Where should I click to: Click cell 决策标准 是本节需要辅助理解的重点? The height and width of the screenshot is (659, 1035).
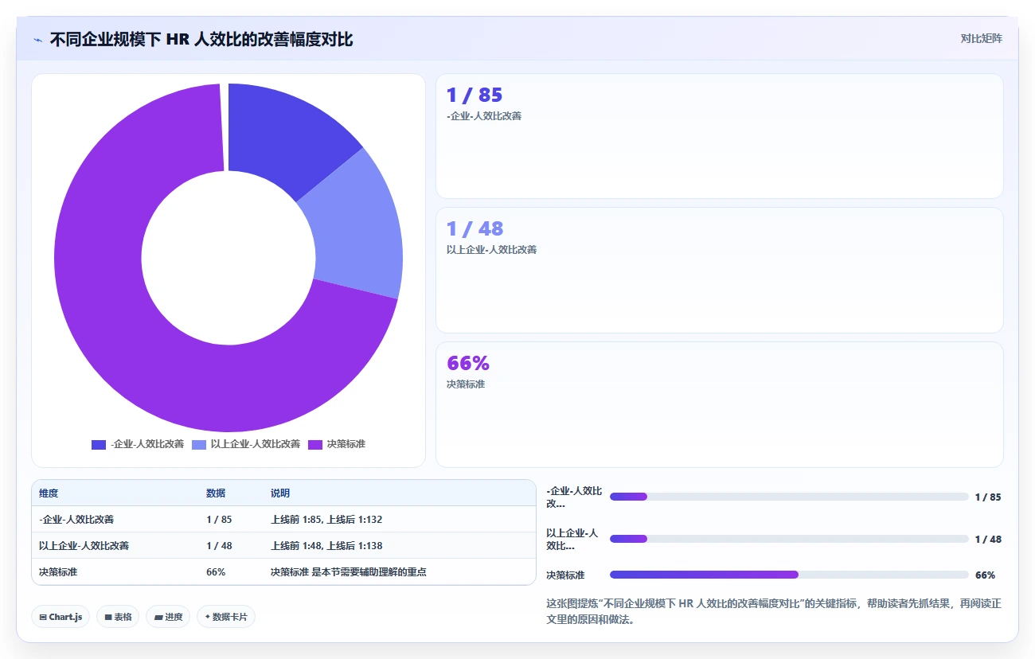click(349, 572)
